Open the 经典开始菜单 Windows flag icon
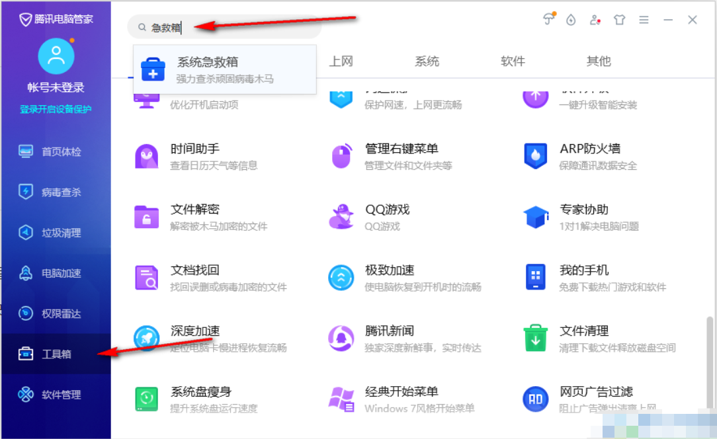717x439 pixels. [x=341, y=399]
